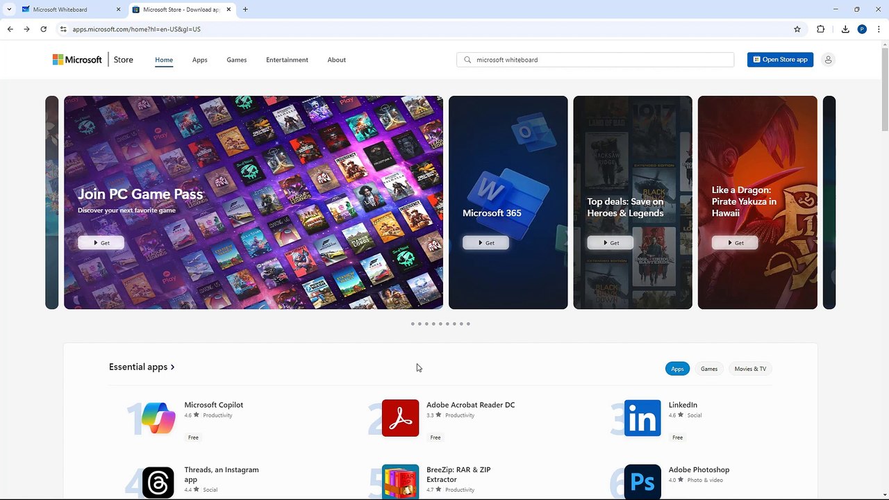Open the Microsoft Copilot title link
Viewport: 889px width, 500px height.
(214, 405)
